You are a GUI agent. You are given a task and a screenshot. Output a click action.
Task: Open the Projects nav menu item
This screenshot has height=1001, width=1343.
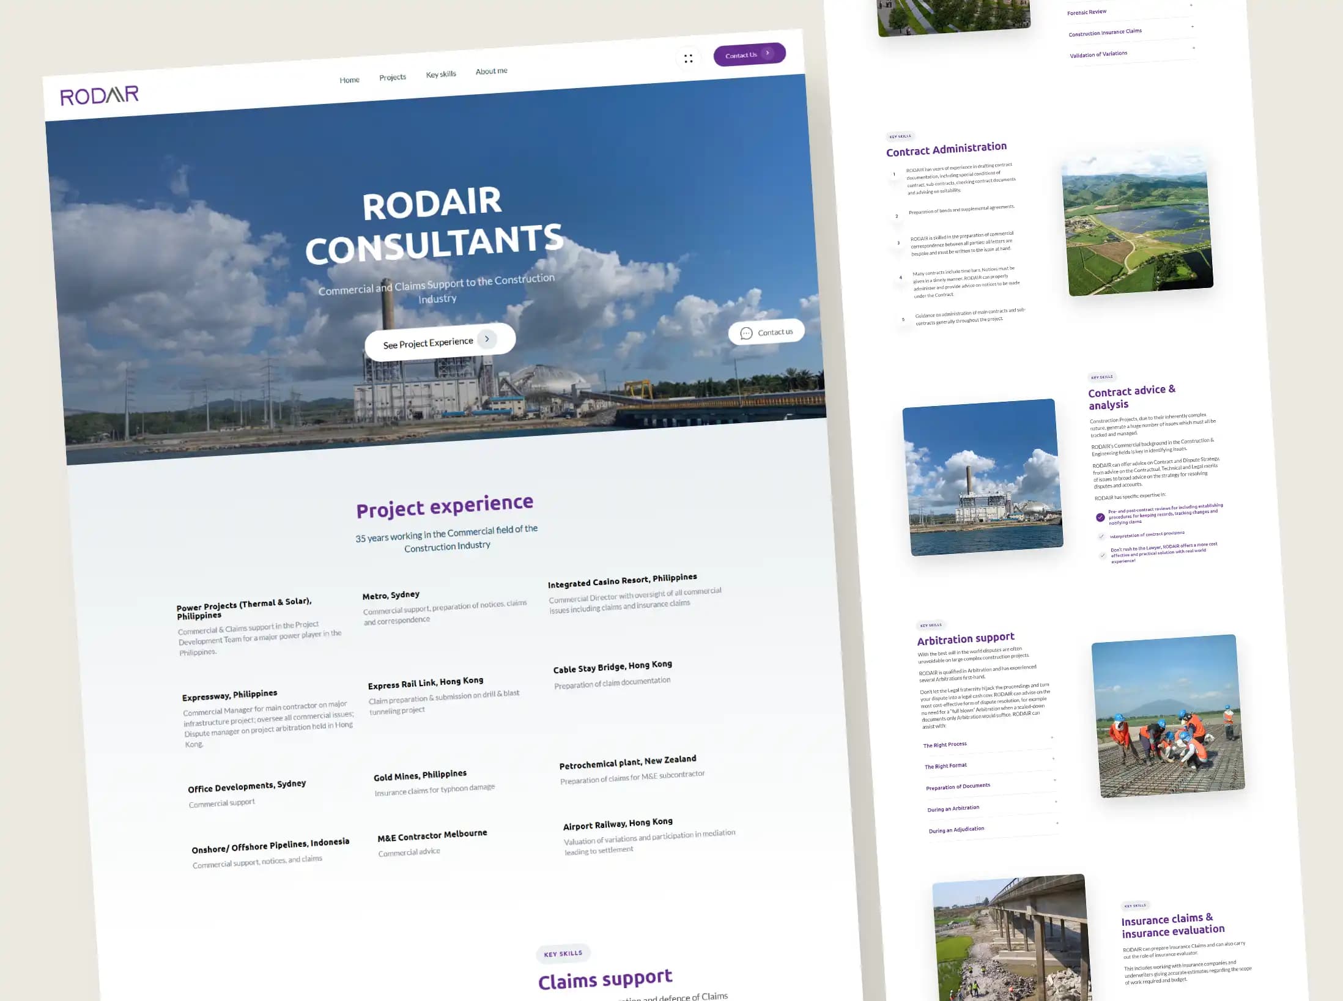click(x=392, y=77)
